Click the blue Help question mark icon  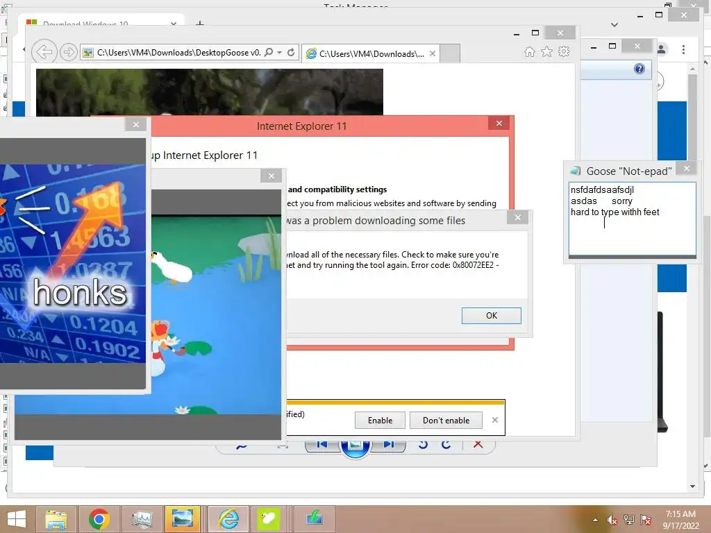pos(639,69)
